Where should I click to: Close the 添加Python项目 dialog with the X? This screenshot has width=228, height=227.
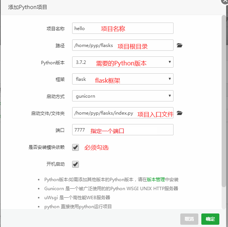(225, 1)
